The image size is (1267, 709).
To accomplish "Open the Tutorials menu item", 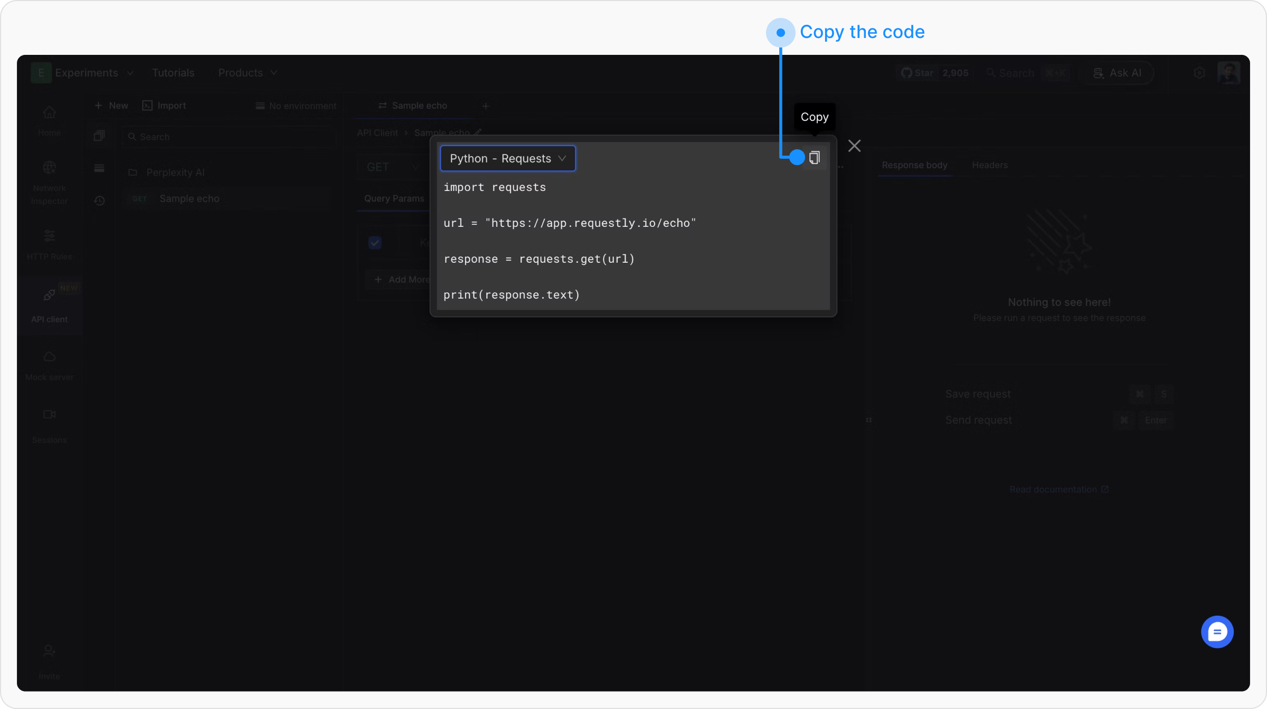I will (173, 73).
